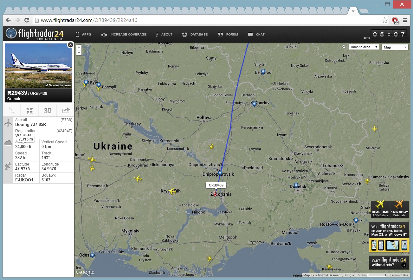Select the red ORB9439 aircraft on map
Viewport: 413px width, 280px height.
click(215, 194)
